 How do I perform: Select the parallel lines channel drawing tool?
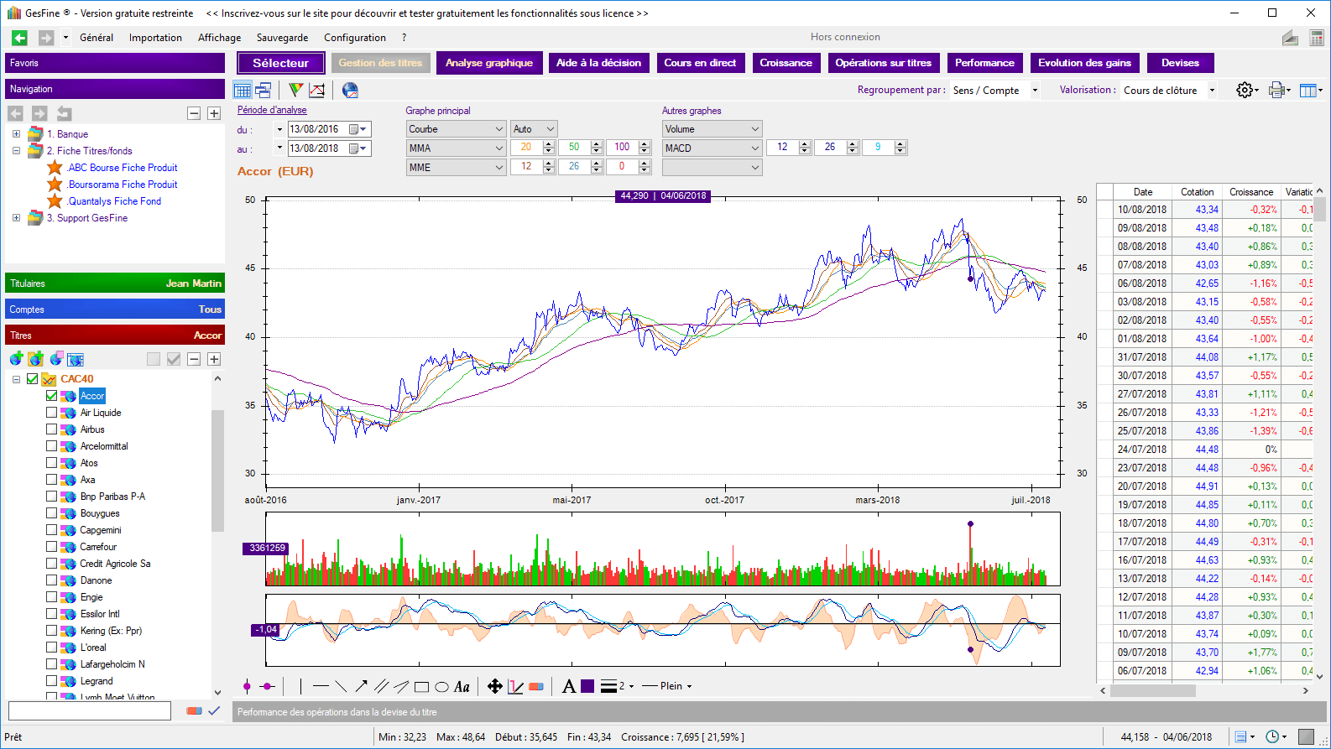coord(381,686)
